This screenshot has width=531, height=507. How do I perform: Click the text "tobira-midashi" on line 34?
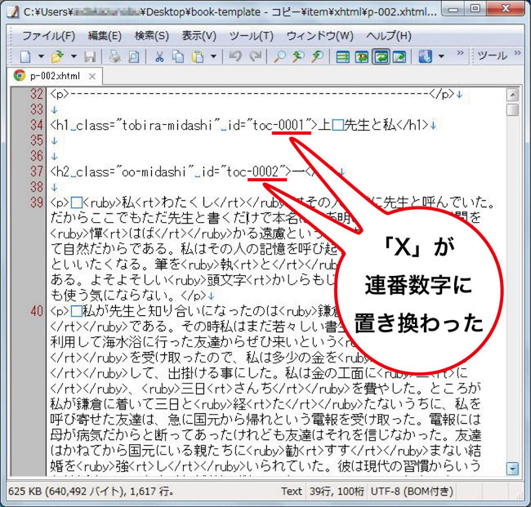[x=167, y=125]
